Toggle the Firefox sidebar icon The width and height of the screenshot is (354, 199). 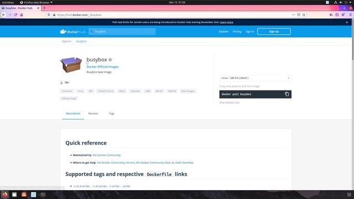tap(337, 15)
